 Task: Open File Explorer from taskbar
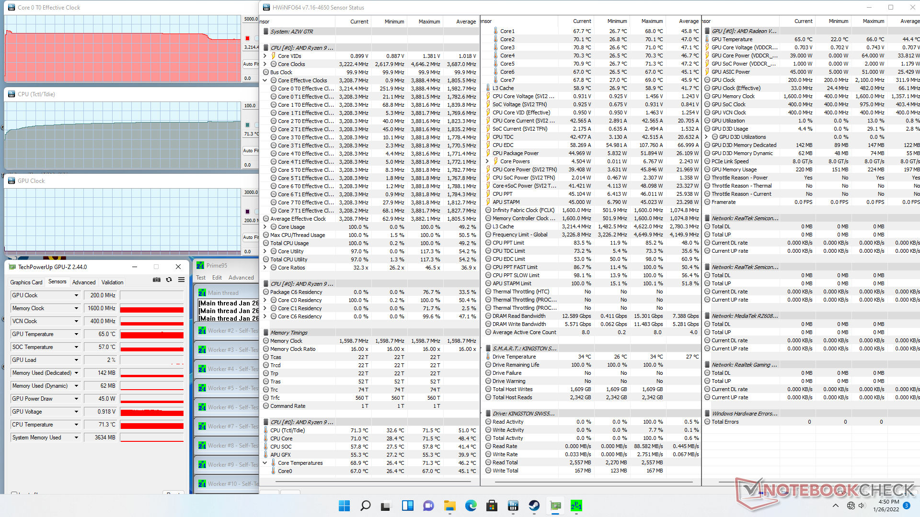(449, 506)
